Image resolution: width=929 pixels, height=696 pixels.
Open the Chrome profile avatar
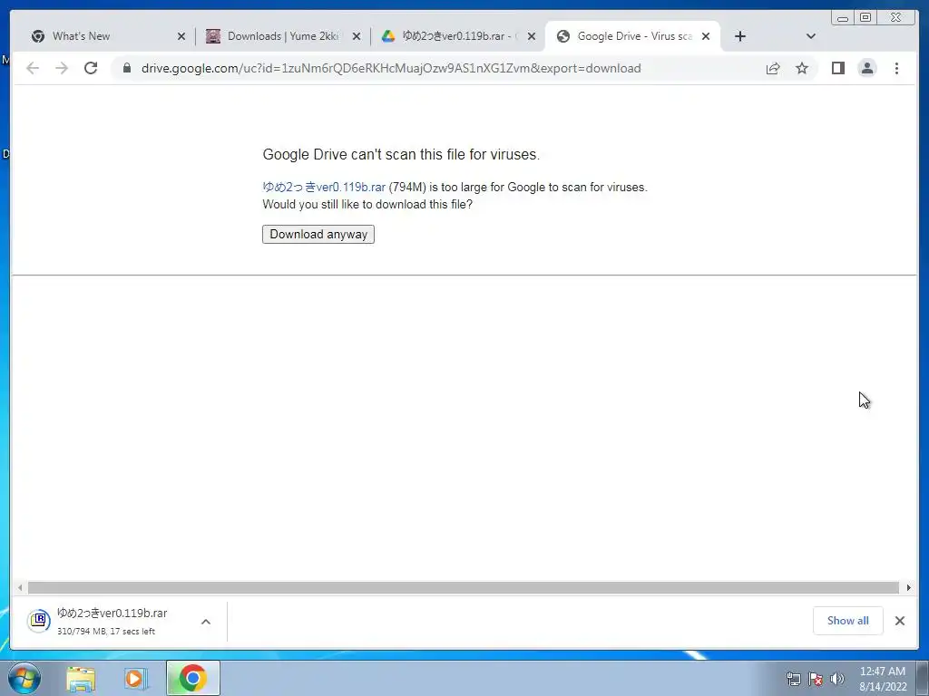[866, 68]
